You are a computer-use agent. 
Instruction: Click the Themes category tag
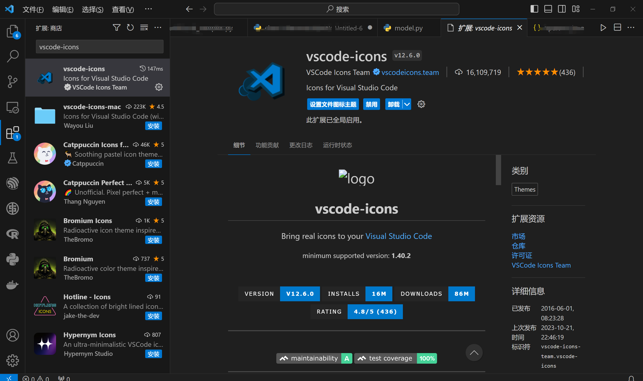point(524,189)
